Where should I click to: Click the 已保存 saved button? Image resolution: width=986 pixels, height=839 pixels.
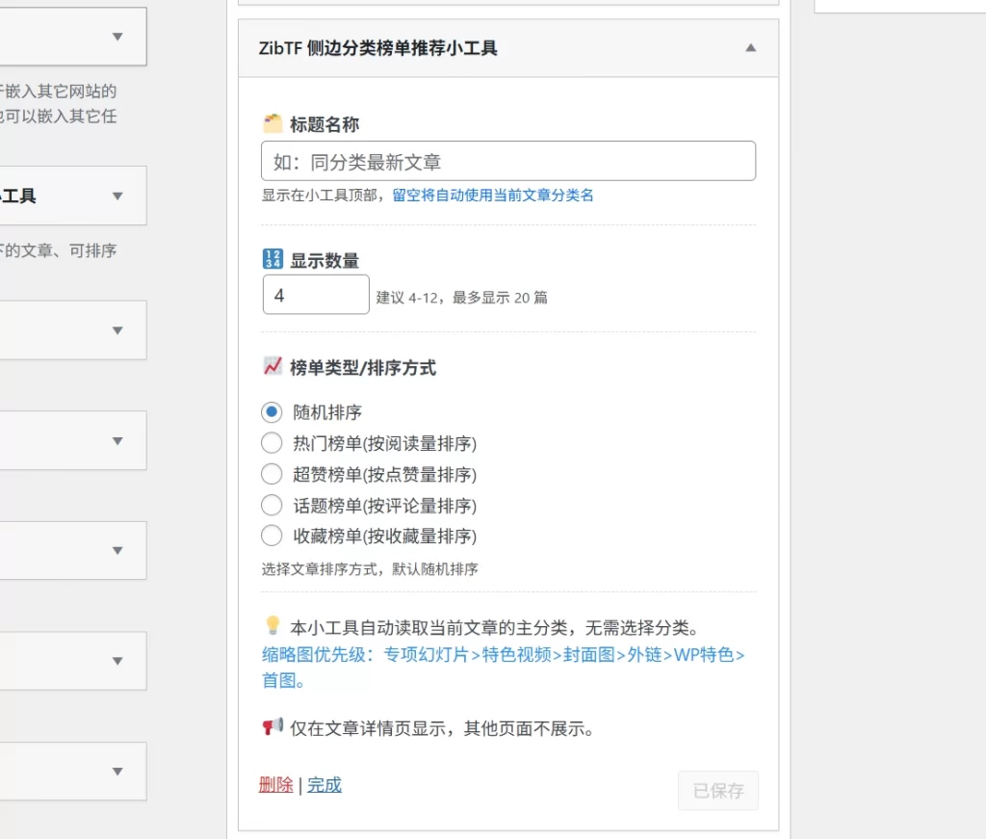(717, 789)
